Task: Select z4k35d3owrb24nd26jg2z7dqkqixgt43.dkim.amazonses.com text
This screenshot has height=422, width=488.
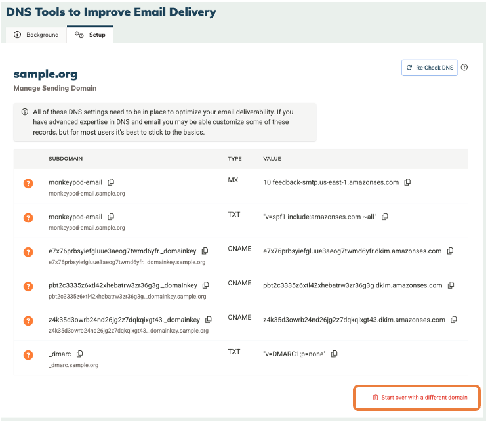Action: (354, 320)
